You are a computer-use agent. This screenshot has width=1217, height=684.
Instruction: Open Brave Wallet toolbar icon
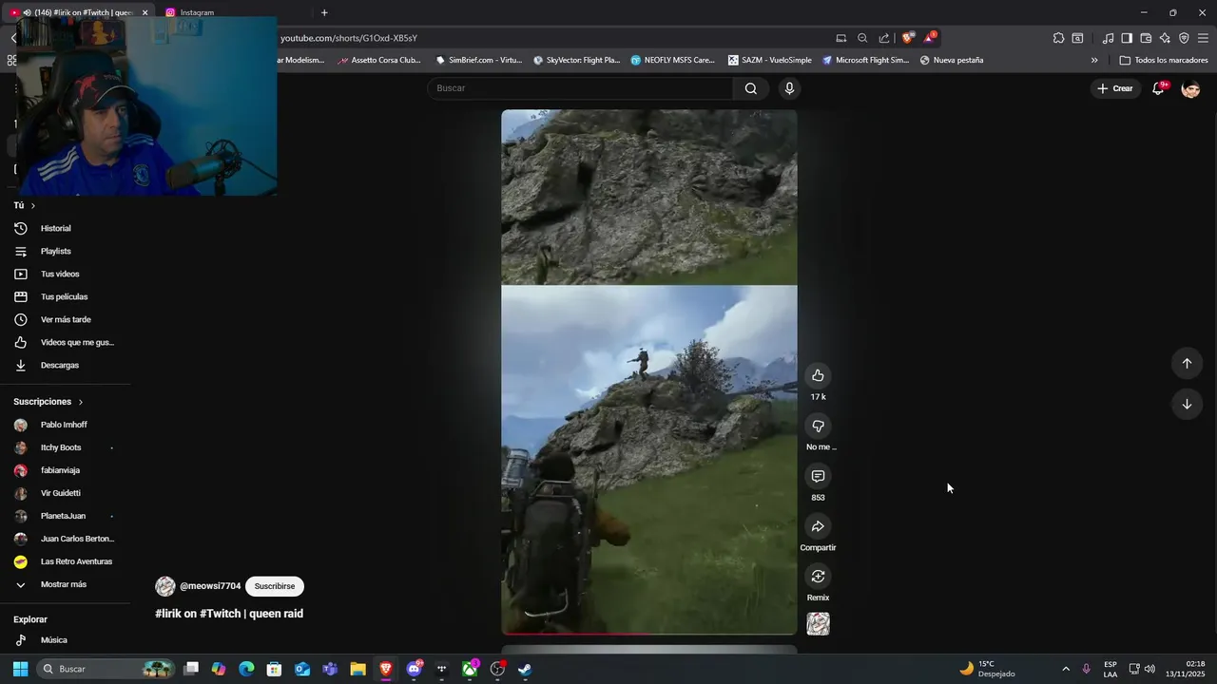pos(1146,39)
